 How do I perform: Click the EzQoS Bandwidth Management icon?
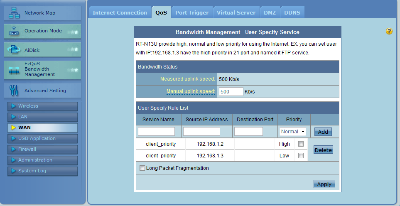point(14,70)
